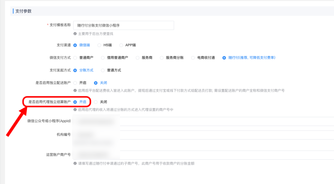Select 微信端 payment channel radio
Viewport: 334px width, 184px height.
click(75, 45)
